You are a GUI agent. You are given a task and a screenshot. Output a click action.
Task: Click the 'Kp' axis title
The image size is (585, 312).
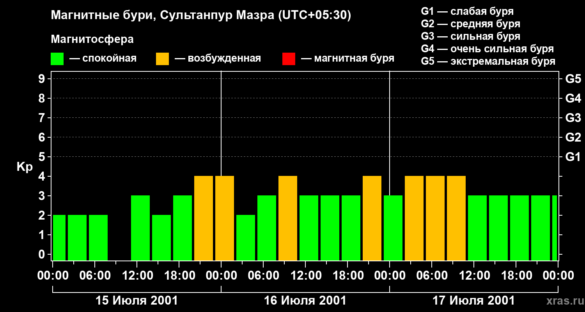coord(25,167)
